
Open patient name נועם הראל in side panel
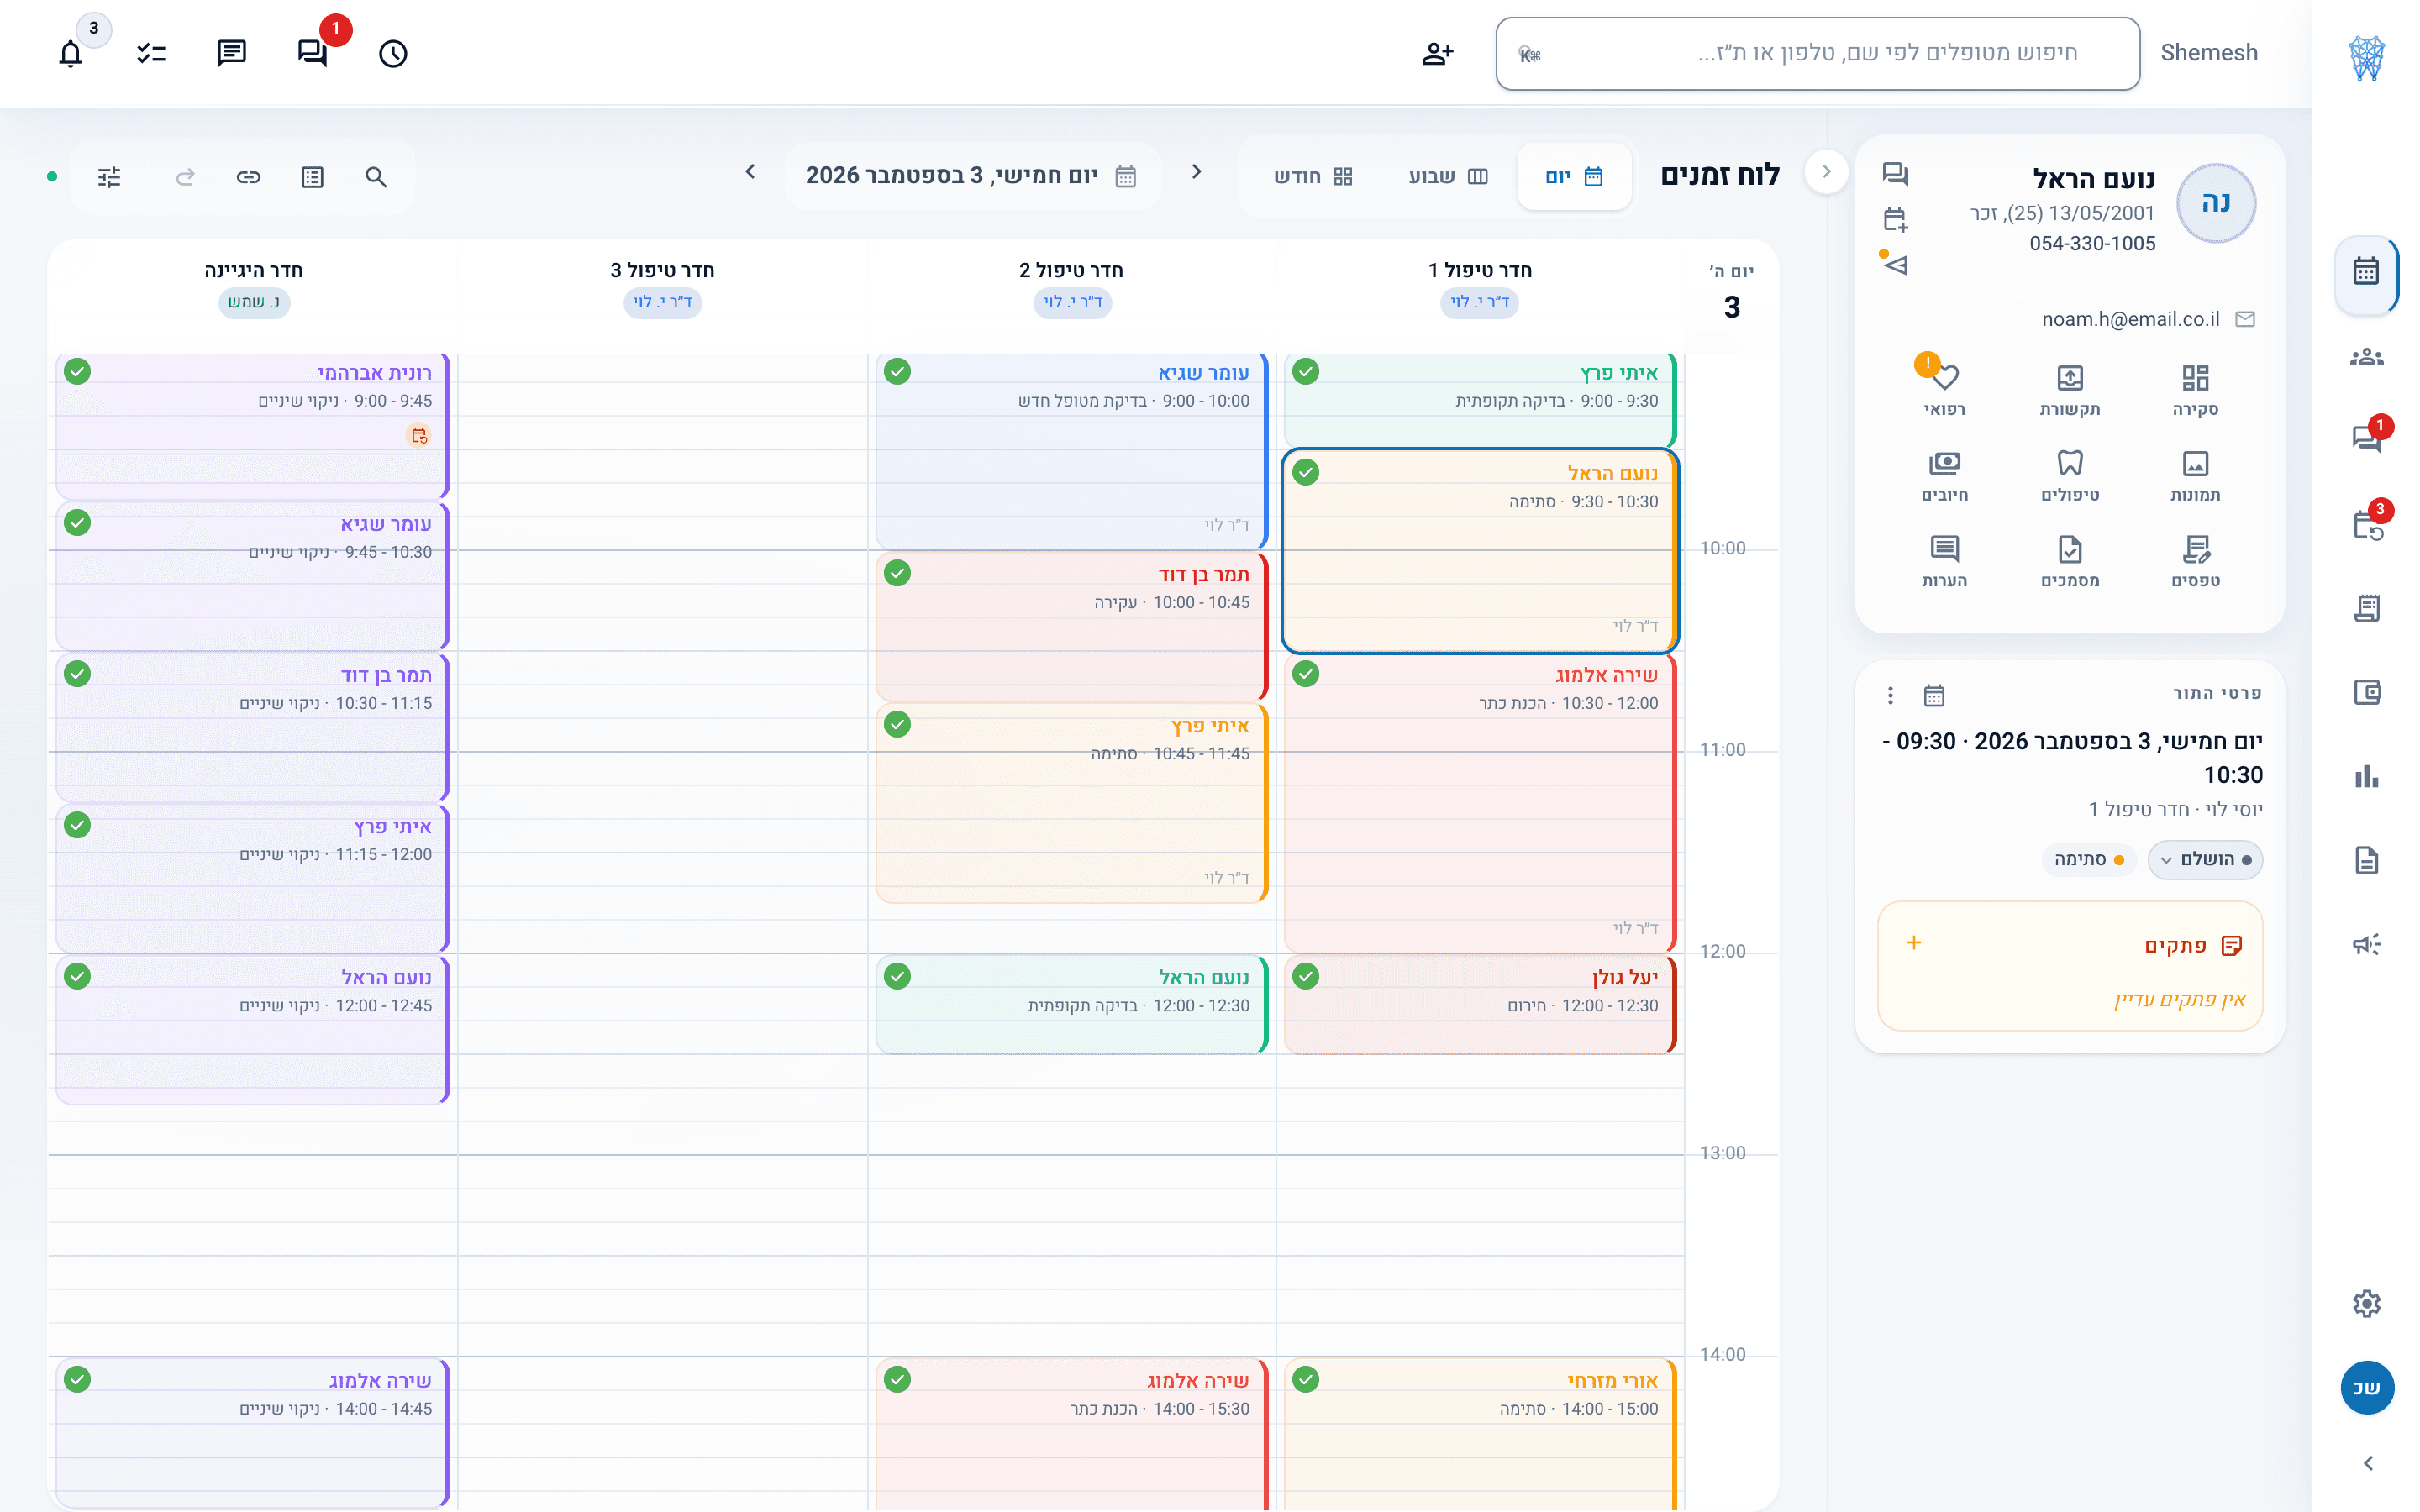(x=2093, y=179)
